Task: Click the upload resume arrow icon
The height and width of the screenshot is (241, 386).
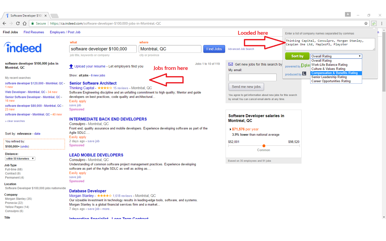Action: click(71, 66)
